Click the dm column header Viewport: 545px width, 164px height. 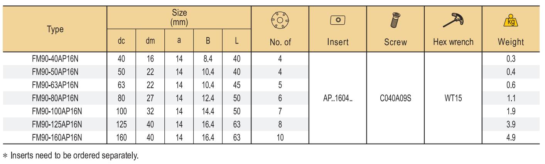pos(150,41)
